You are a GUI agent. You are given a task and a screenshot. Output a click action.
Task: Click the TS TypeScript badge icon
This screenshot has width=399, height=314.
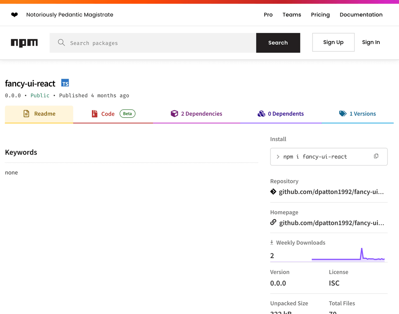[x=65, y=83]
